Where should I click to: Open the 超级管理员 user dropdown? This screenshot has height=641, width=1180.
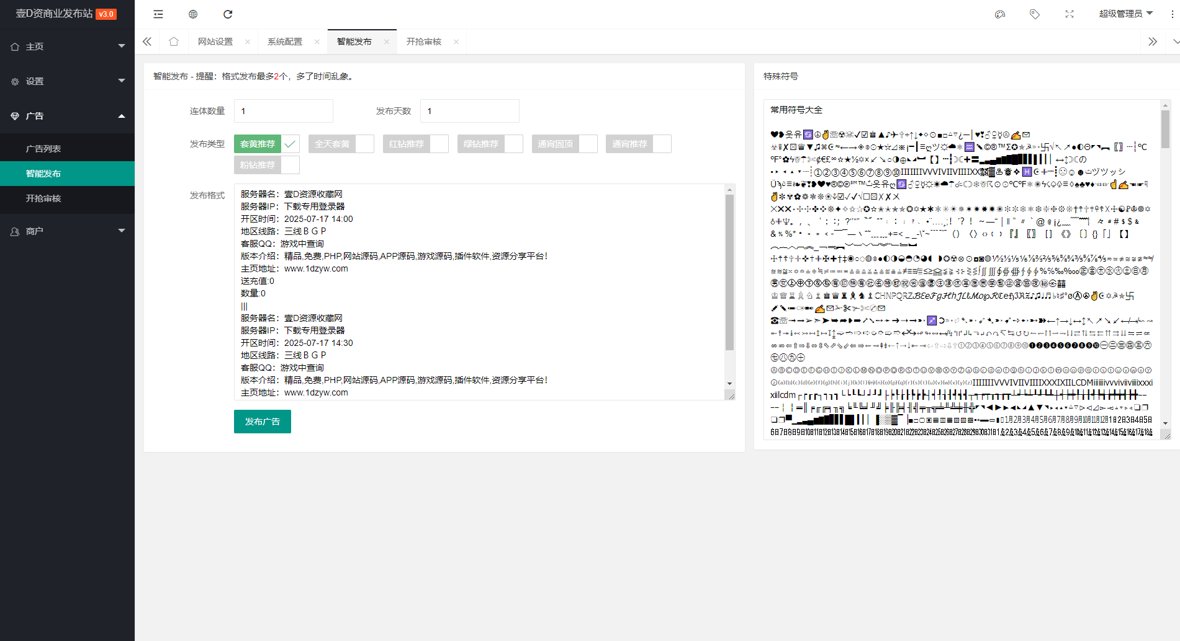point(1125,14)
